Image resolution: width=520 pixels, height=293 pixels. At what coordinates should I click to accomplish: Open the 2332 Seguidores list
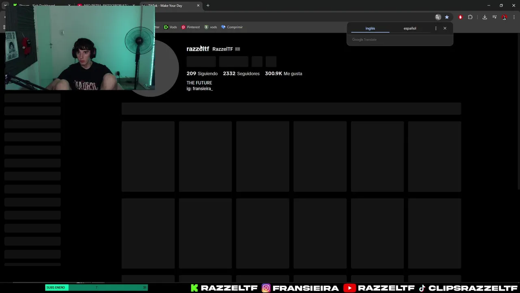tap(241, 74)
